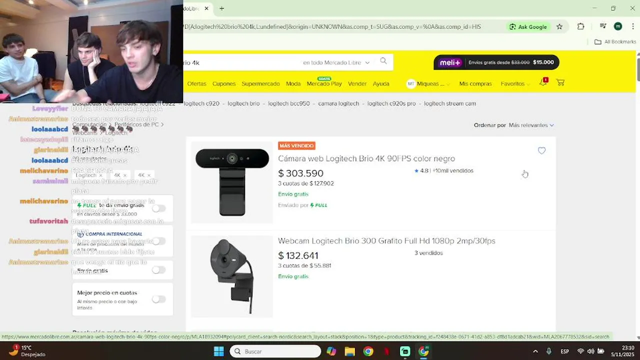Click related search 'camara logitech'
The height and width of the screenshot is (360, 640).
point(338,103)
